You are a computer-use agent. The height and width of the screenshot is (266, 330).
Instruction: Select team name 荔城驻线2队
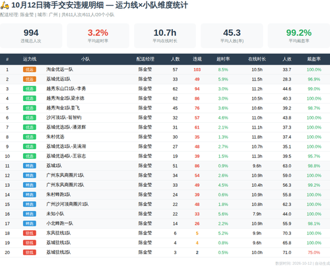(x=59, y=252)
